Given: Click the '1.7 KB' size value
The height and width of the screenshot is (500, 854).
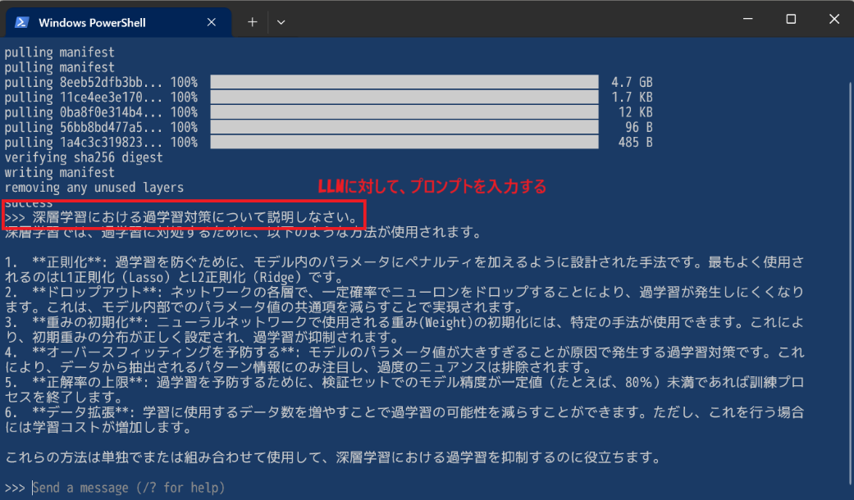Looking at the screenshot, I should coord(632,98).
